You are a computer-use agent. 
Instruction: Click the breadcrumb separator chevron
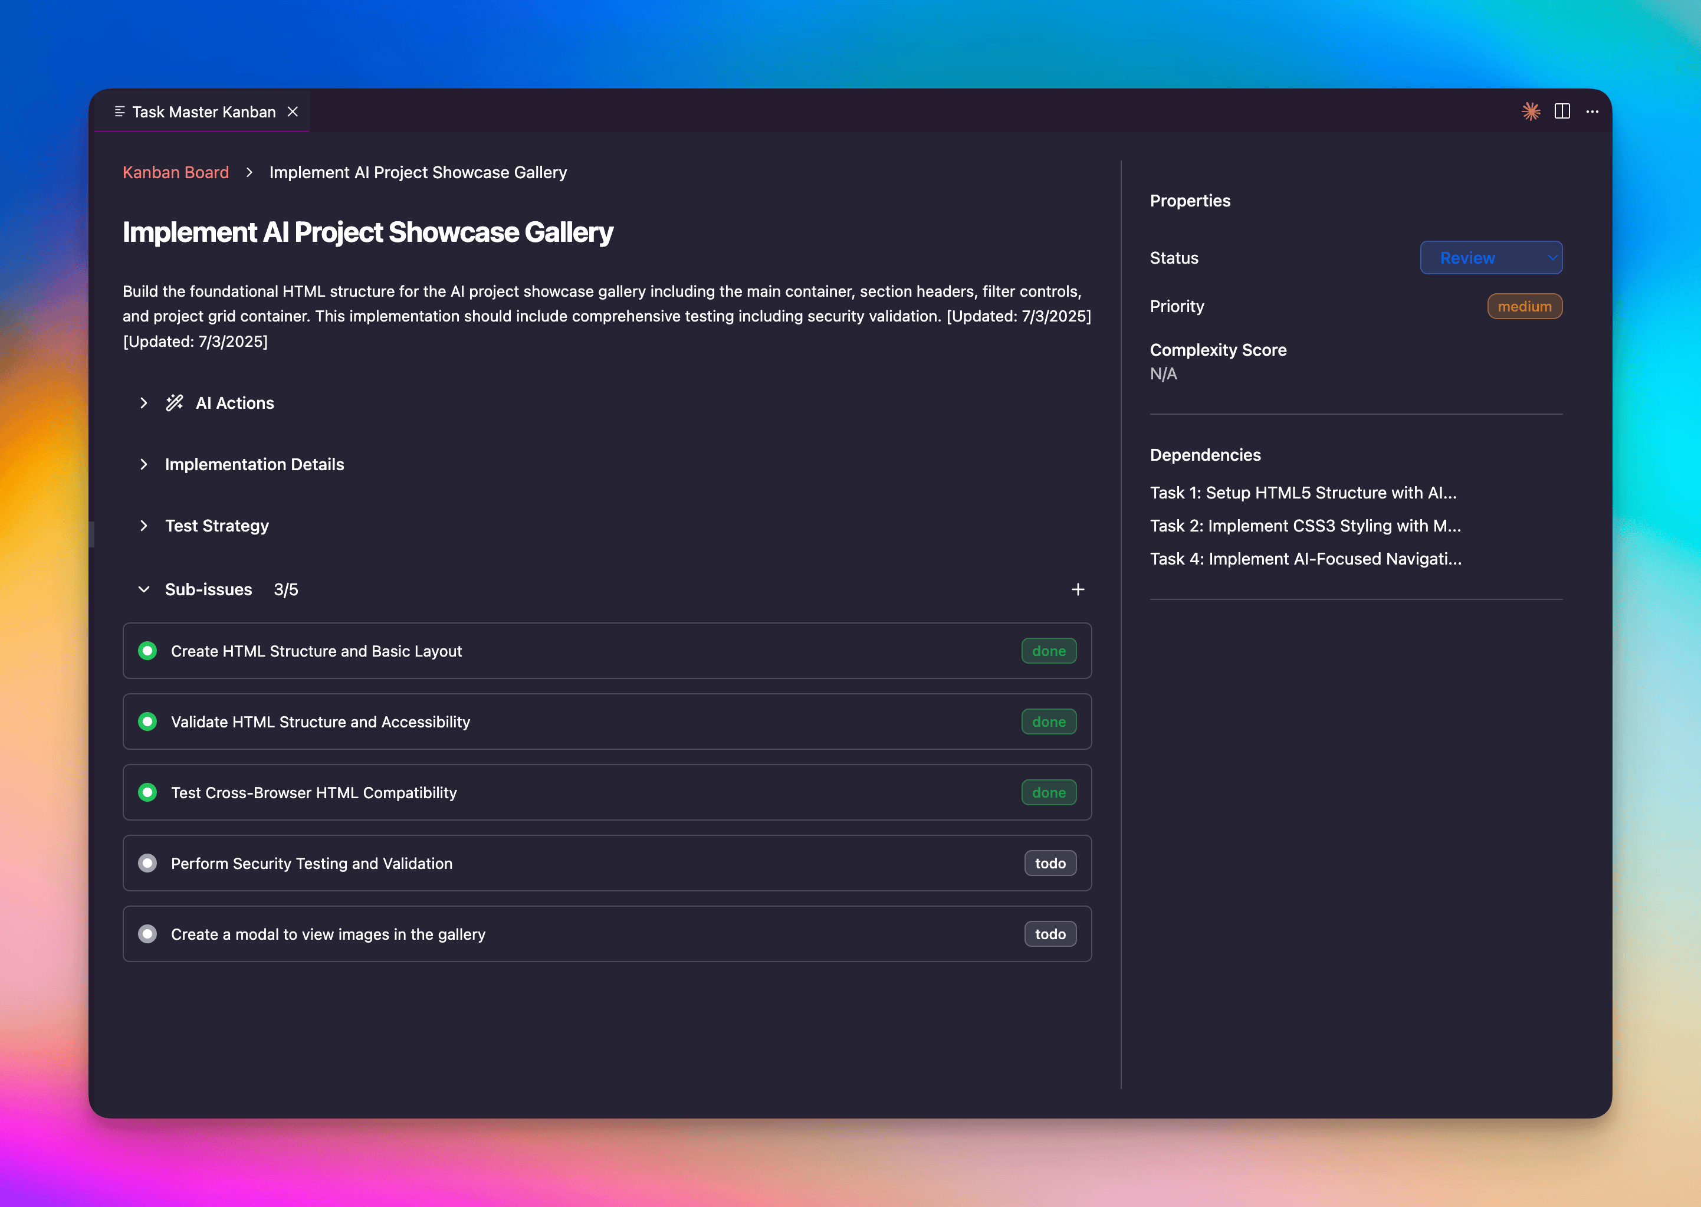(x=249, y=172)
